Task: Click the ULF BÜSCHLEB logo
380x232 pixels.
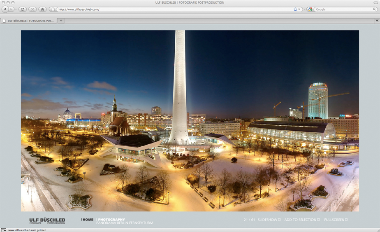Action: 47,220
